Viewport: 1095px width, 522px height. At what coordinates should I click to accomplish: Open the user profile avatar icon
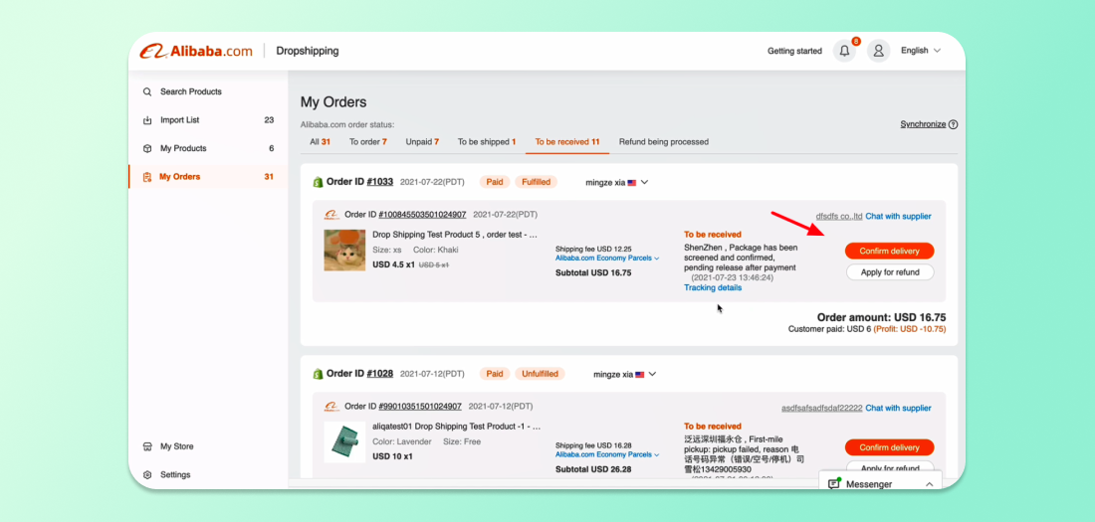[879, 51]
